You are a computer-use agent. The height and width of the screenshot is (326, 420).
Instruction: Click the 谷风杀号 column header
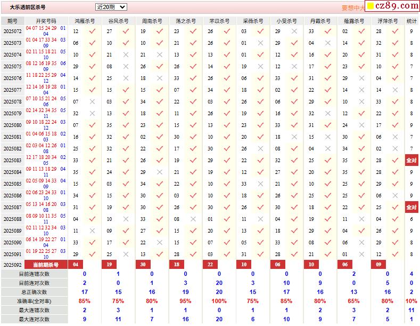118,21
